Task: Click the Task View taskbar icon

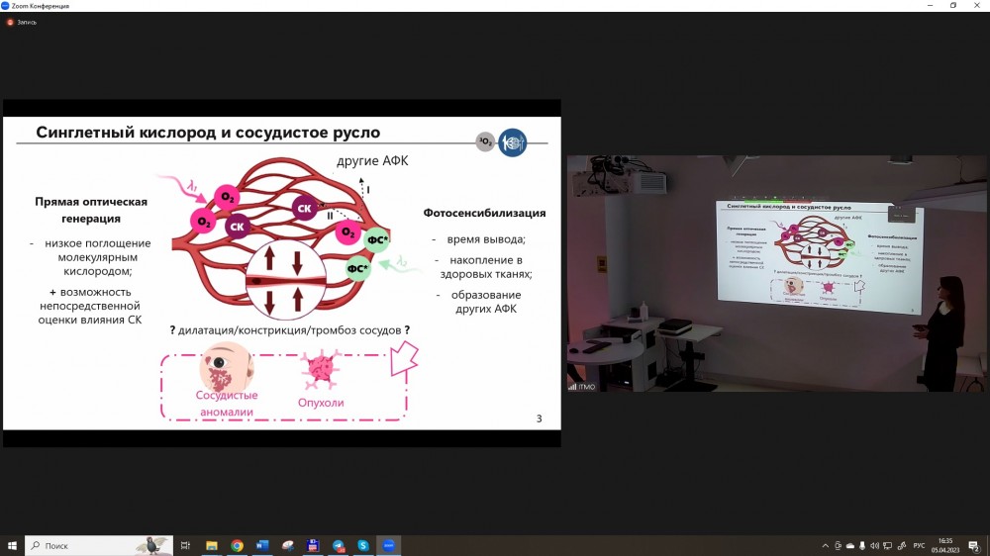Action: coord(185,545)
